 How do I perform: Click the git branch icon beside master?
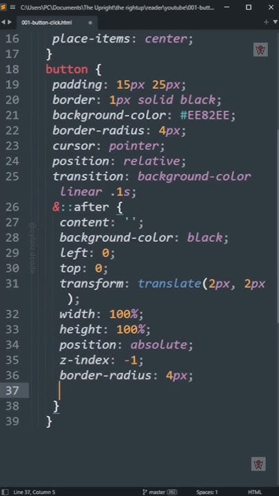[x=145, y=492]
